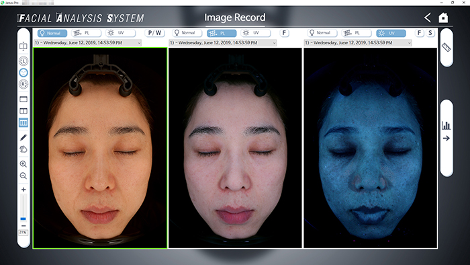Open the first panel date dropdown

click(x=87, y=43)
